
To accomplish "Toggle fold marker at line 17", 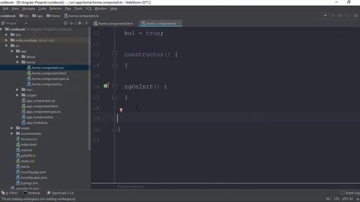I will pyautogui.click(x=114, y=97).
